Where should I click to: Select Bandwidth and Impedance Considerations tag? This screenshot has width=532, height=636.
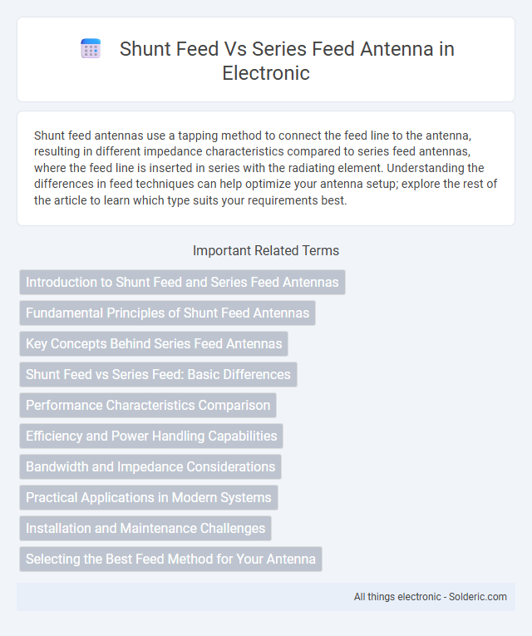point(150,467)
